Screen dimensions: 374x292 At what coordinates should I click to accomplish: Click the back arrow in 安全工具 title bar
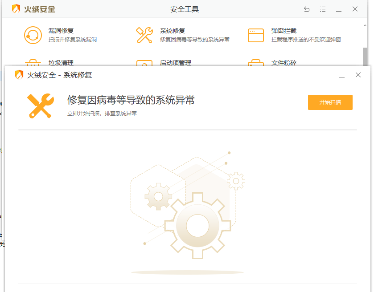[x=307, y=9]
